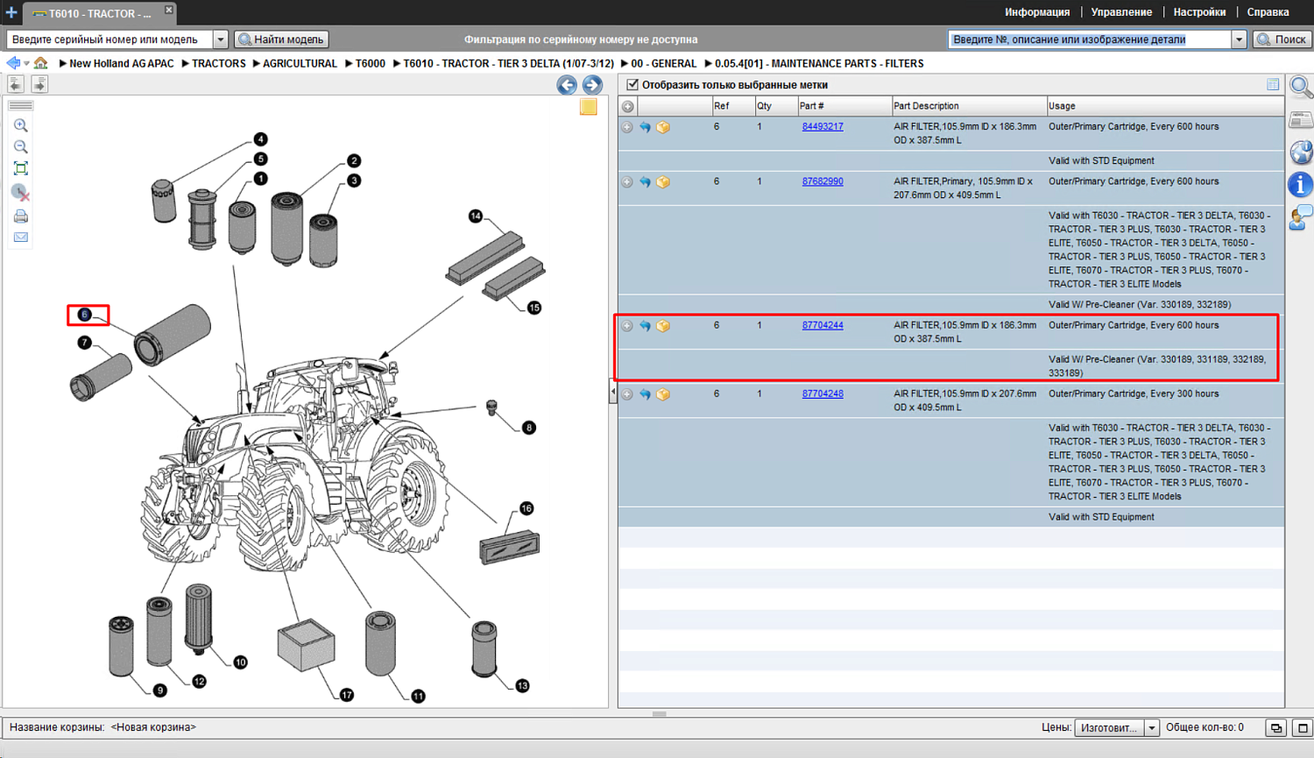Expand panel with the right-arrow toolbar icon
Image resolution: width=1314 pixels, height=758 pixels.
[x=39, y=84]
